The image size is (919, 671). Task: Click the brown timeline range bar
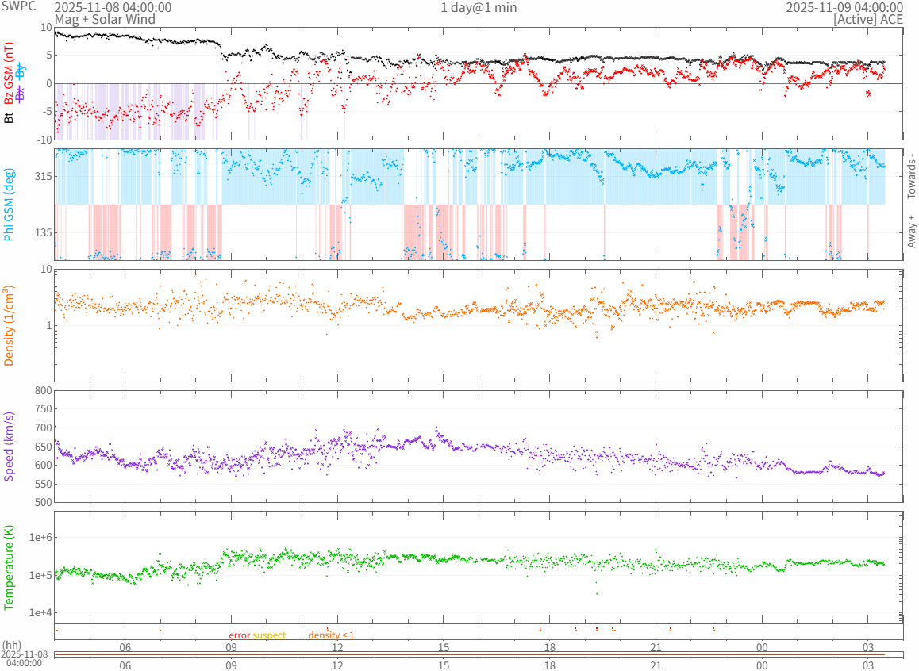478,654
